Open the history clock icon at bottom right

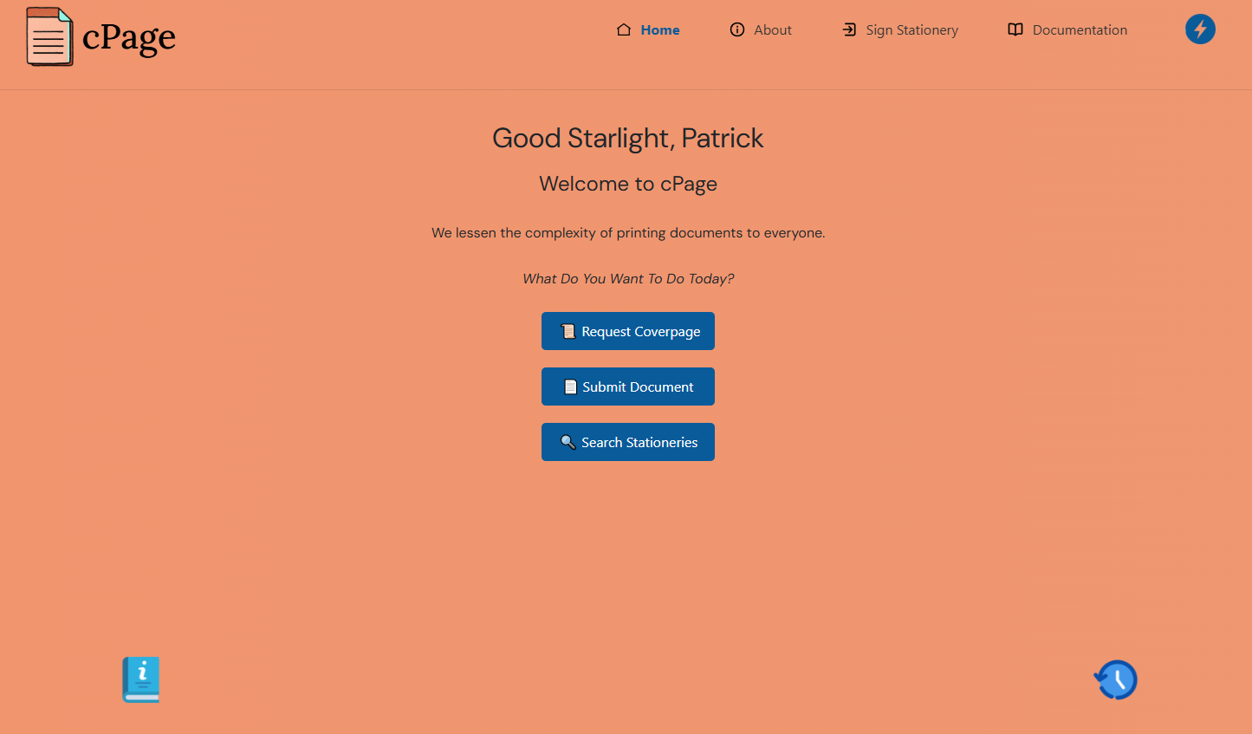(x=1115, y=679)
